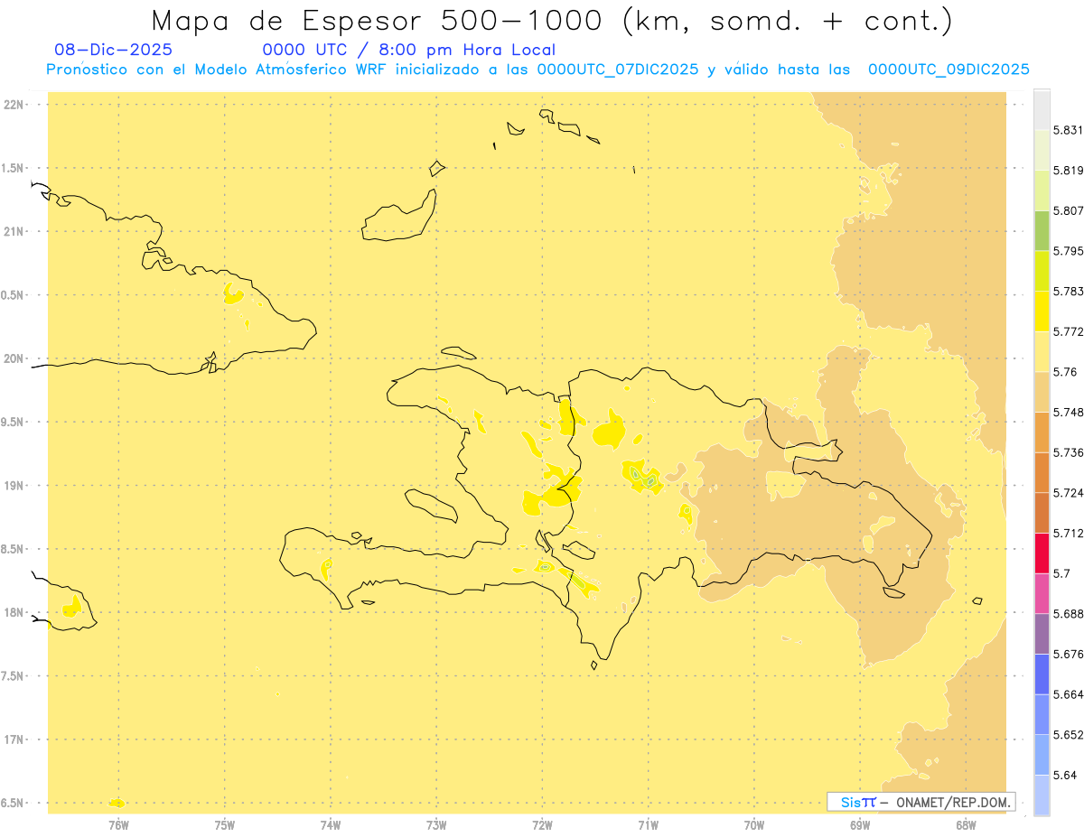
Task: Click the 71W longitude axis label
Action: pos(648,824)
